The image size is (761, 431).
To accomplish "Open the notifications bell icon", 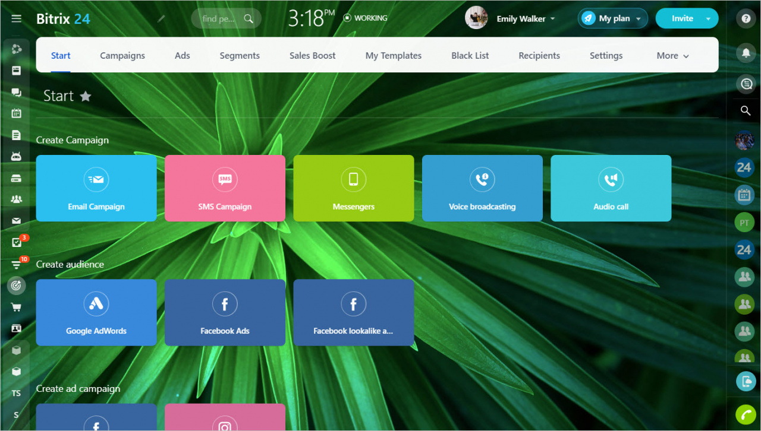I will tap(746, 53).
